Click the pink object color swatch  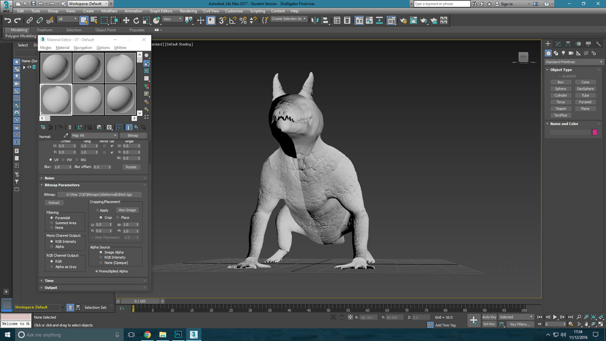(594, 132)
